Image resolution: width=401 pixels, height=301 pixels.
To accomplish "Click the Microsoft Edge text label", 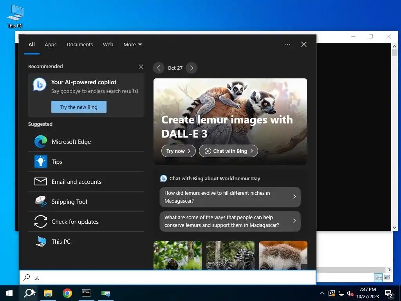I will [71, 141].
